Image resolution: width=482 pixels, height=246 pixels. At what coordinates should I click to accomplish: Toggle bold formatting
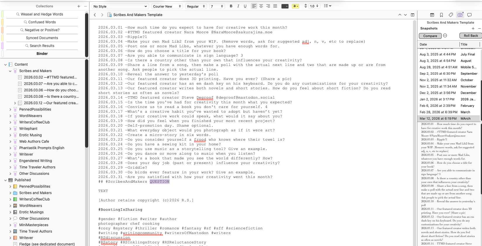point(231,6)
